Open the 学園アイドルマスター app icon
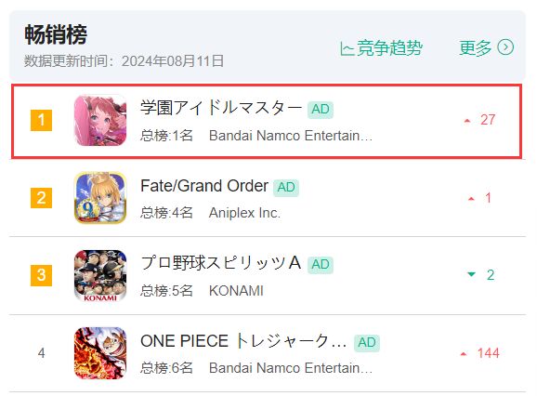The height and width of the screenshot is (396, 537). [100, 120]
